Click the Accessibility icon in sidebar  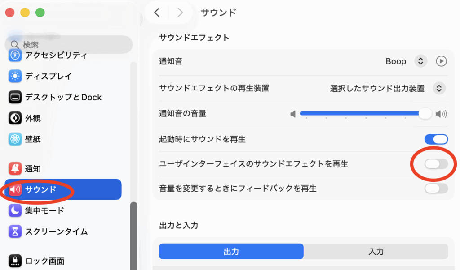[x=15, y=56]
